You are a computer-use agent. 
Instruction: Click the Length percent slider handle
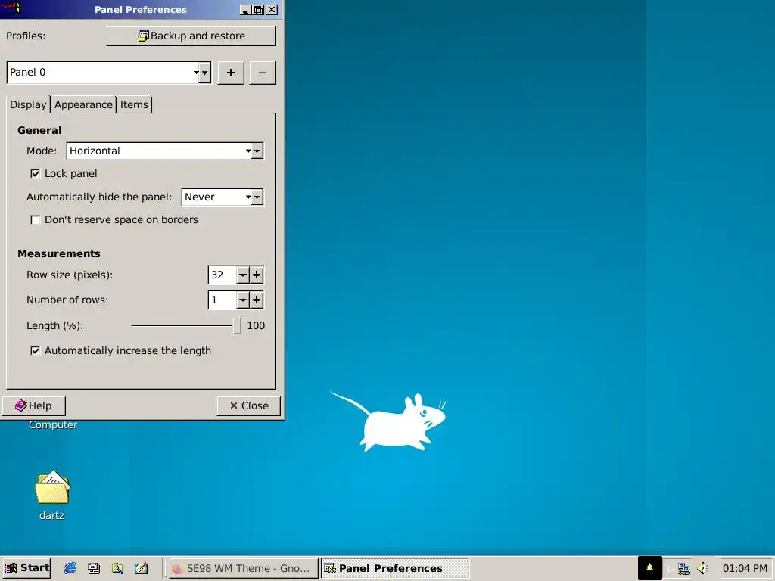pos(237,325)
